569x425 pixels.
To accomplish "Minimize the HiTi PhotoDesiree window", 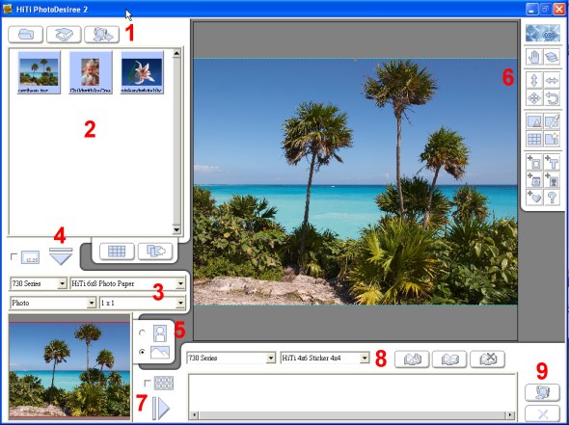I will coord(532,9).
